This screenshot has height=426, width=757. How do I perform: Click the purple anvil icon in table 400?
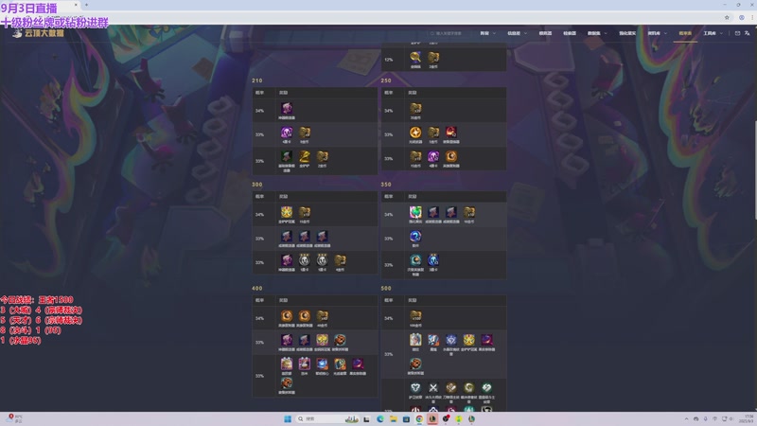pyautogui.click(x=287, y=340)
